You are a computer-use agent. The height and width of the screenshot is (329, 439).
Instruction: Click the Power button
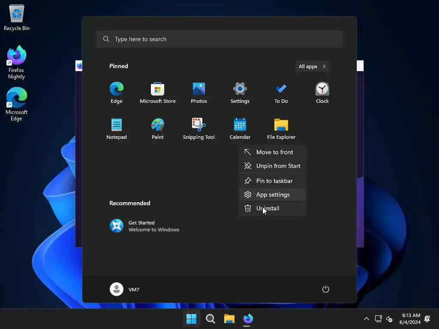326,289
